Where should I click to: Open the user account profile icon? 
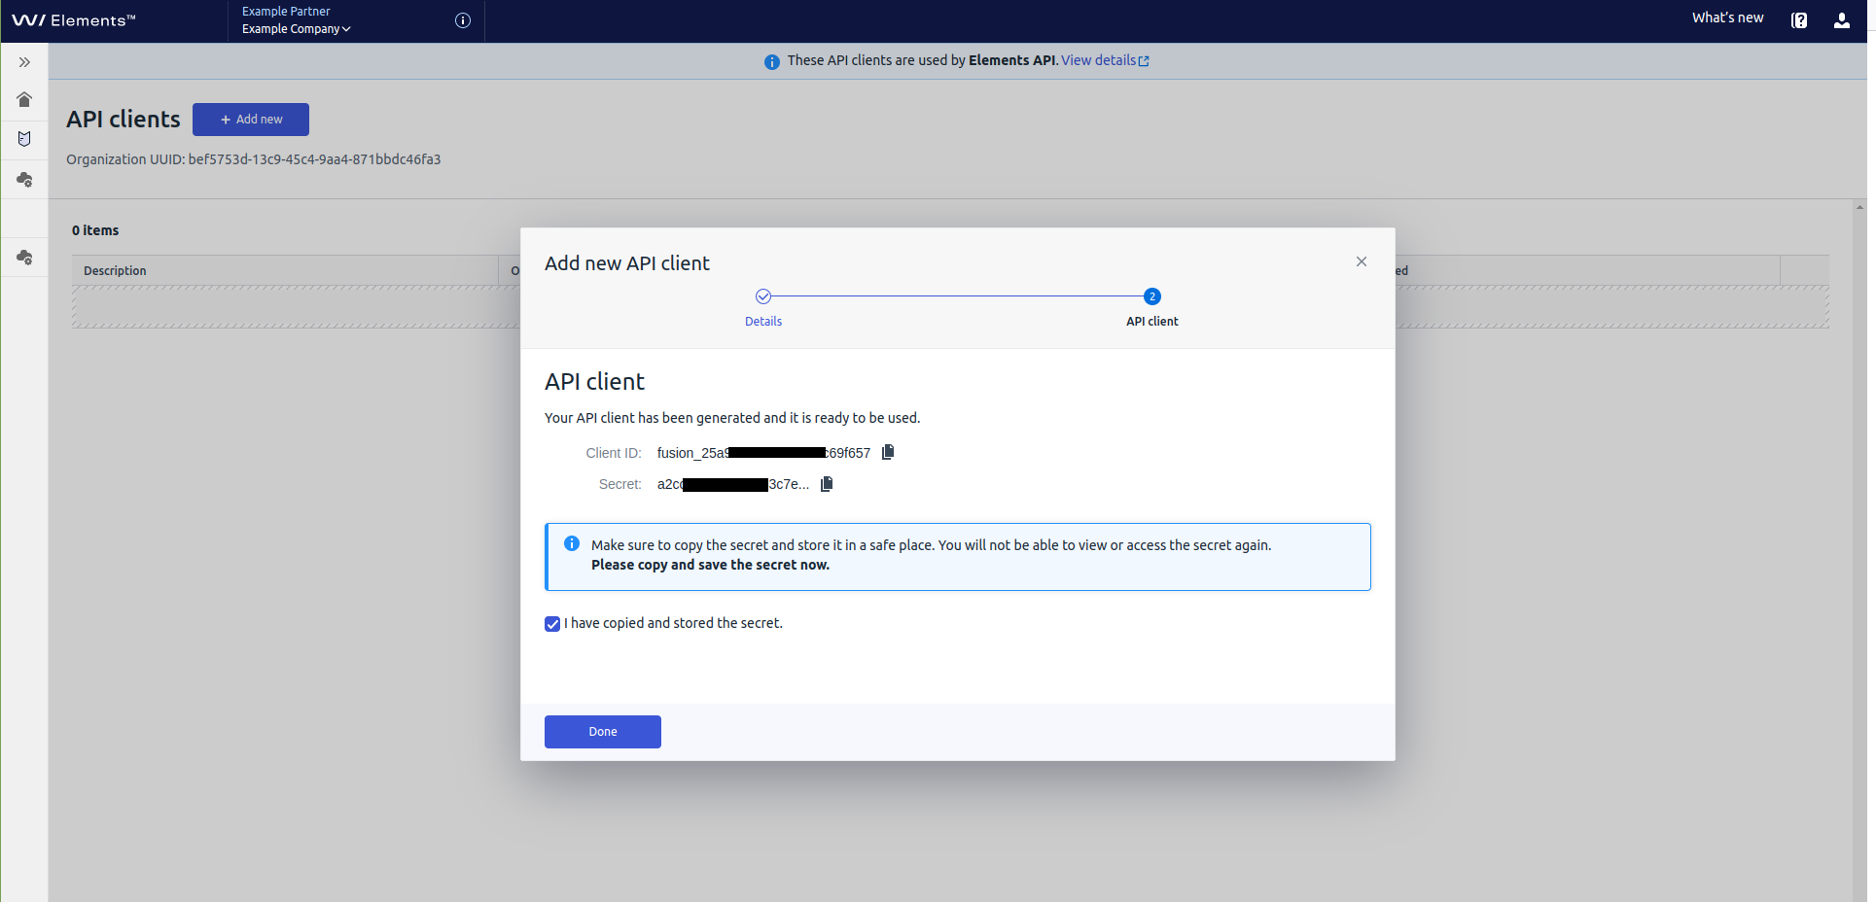(x=1841, y=20)
